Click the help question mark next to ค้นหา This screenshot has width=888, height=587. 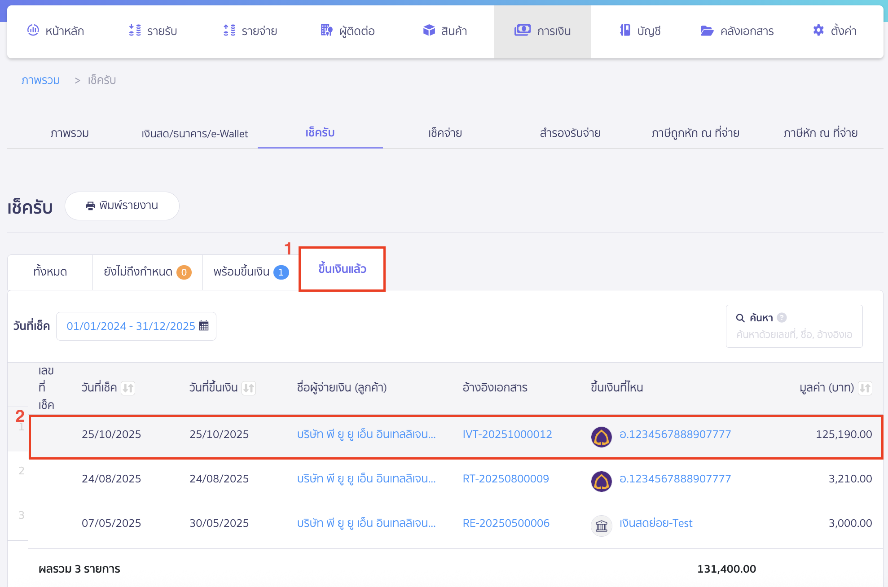coord(782,318)
